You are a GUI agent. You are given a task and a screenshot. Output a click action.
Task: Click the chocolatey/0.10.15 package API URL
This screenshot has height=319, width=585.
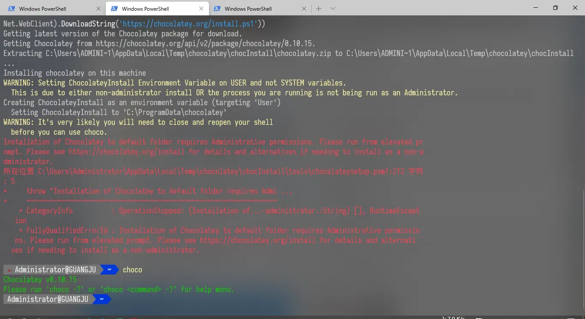pos(206,43)
